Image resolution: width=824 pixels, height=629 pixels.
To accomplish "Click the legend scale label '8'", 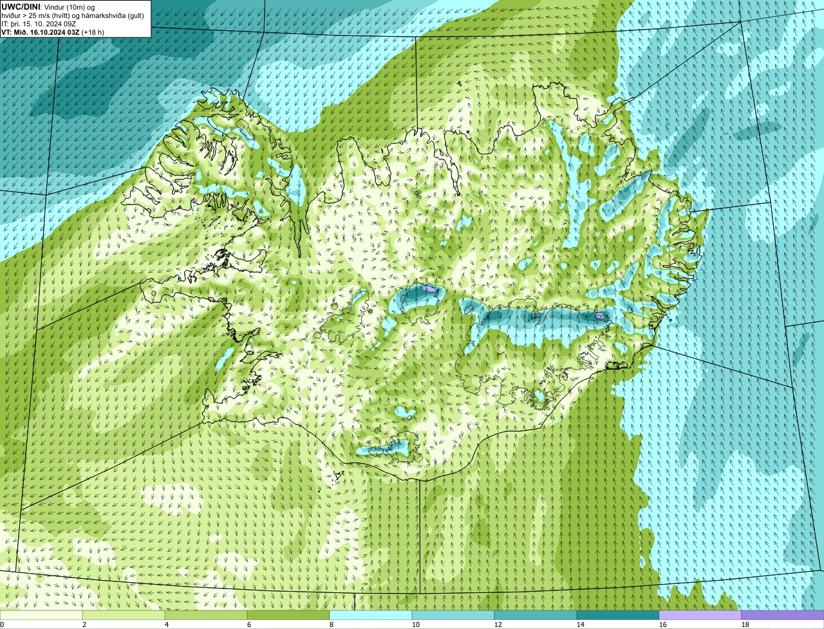I will 332,624.
